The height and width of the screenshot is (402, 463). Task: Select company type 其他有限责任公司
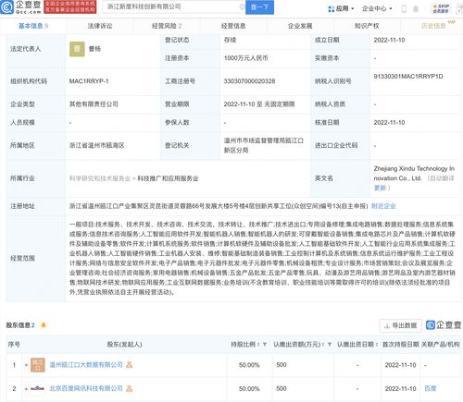click(x=94, y=104)
